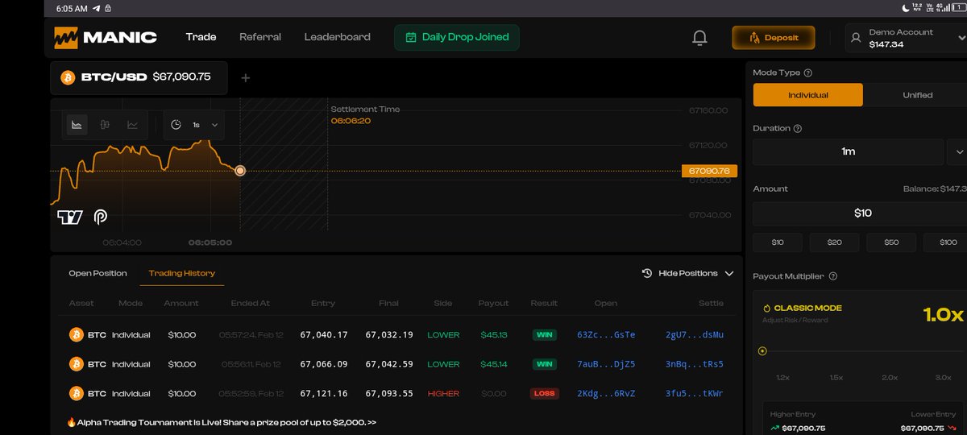
Task: Click Duration help icon
Action: point(798,128)
